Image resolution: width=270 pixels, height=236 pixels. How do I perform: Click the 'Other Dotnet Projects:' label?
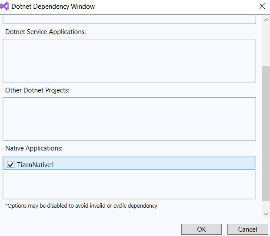(x=37, y=90)
